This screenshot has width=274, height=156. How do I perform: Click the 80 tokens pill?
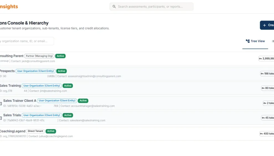(x=268, y=88)
